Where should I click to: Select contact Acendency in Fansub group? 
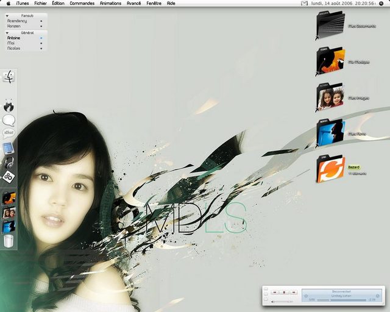click(26, 21)
